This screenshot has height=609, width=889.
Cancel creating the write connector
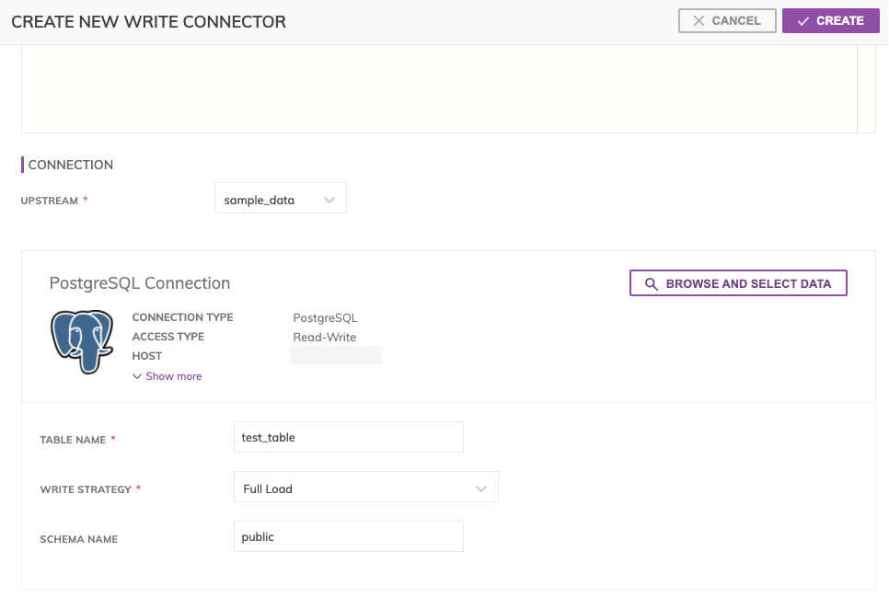pyautogui.click(x=727, y=20)
